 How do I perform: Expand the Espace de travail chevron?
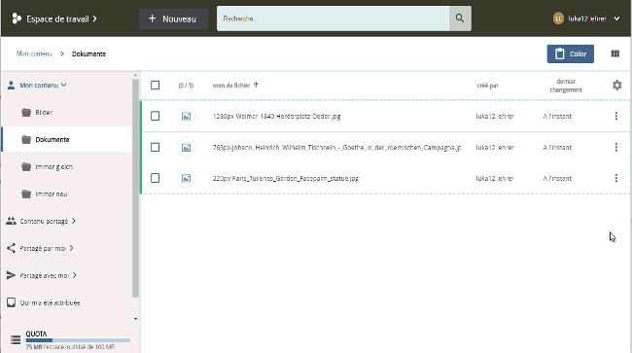(94, 18)
